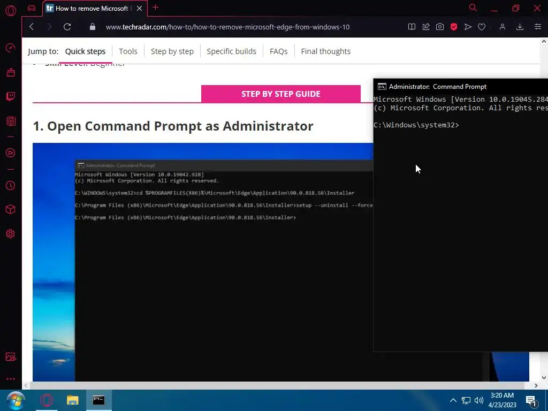Open the paper-plane icon in address bar
This screenshot has width=548, height=411.
(468, 27)
